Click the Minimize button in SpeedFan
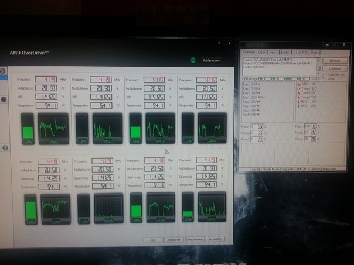354x265 pixels. tap(335, 61)
